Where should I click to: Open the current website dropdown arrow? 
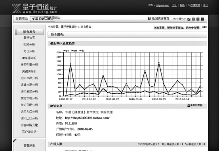click(x=46, y=18)
